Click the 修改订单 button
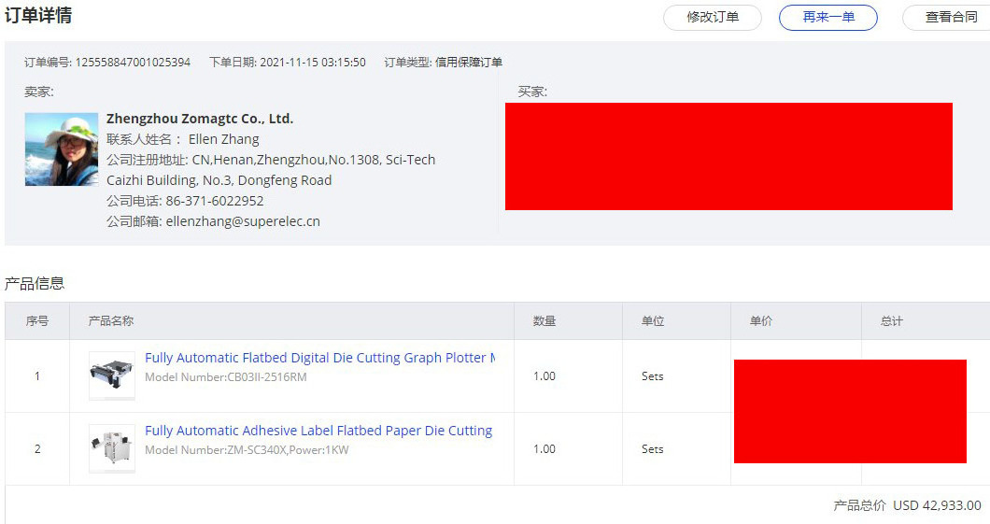990x524 pixels. click(712, 18)
